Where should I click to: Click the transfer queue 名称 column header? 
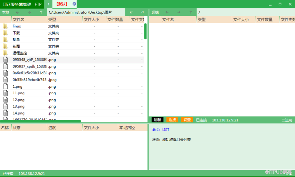point(6,128)
